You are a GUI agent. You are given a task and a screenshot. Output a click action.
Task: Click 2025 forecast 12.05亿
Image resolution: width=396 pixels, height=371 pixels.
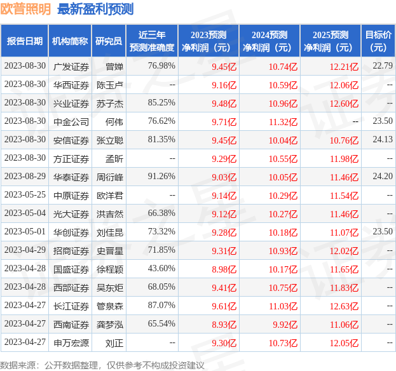point(344,343)
